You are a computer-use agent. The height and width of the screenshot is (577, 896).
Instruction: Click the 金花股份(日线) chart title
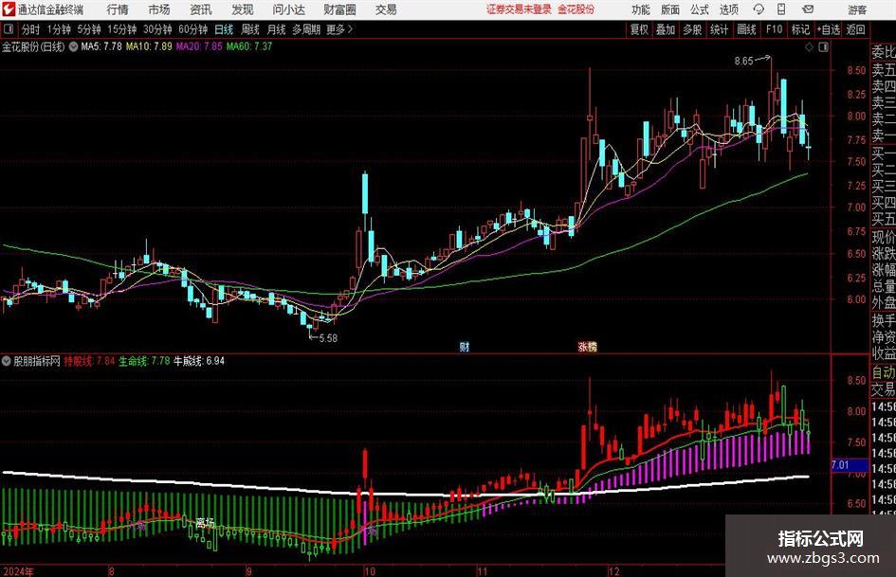coord(33,46)
